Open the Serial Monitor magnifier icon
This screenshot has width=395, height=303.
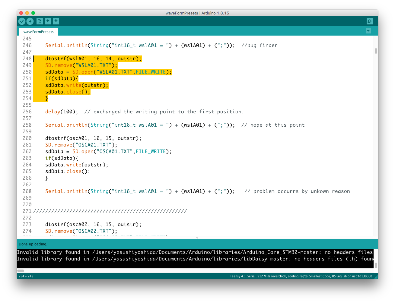(x=369, y=21)
